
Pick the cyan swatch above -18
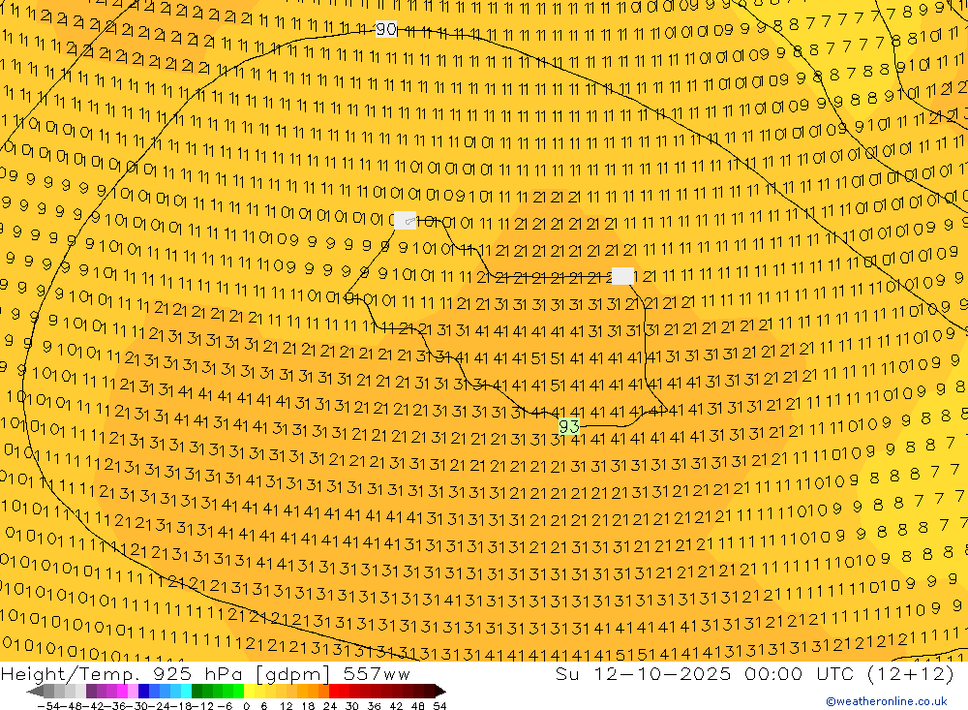186,691
